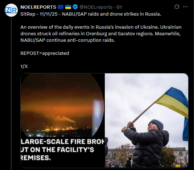Click the 1/X thread counter text
This screenshot has width=194, height=170.
point(24,66)
